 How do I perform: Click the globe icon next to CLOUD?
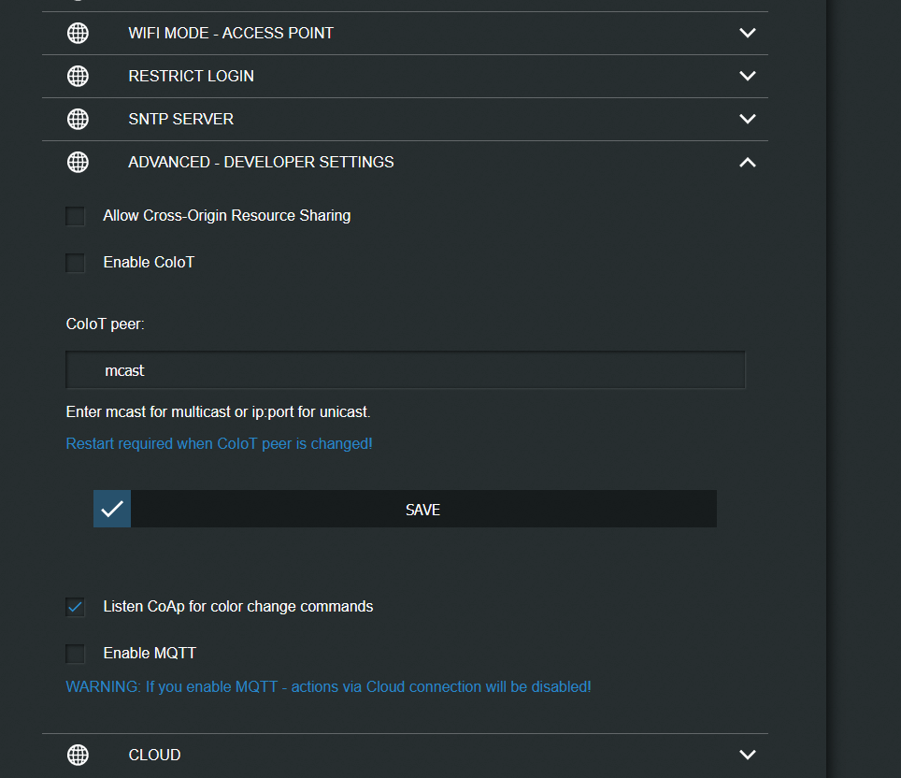point(79,755)
